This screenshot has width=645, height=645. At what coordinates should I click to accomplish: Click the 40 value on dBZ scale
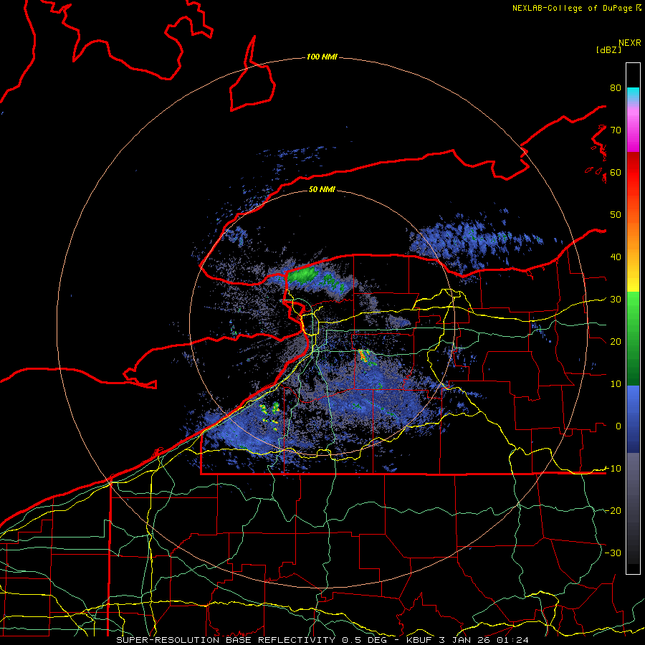pyautogui.click(x=616, y=257)
